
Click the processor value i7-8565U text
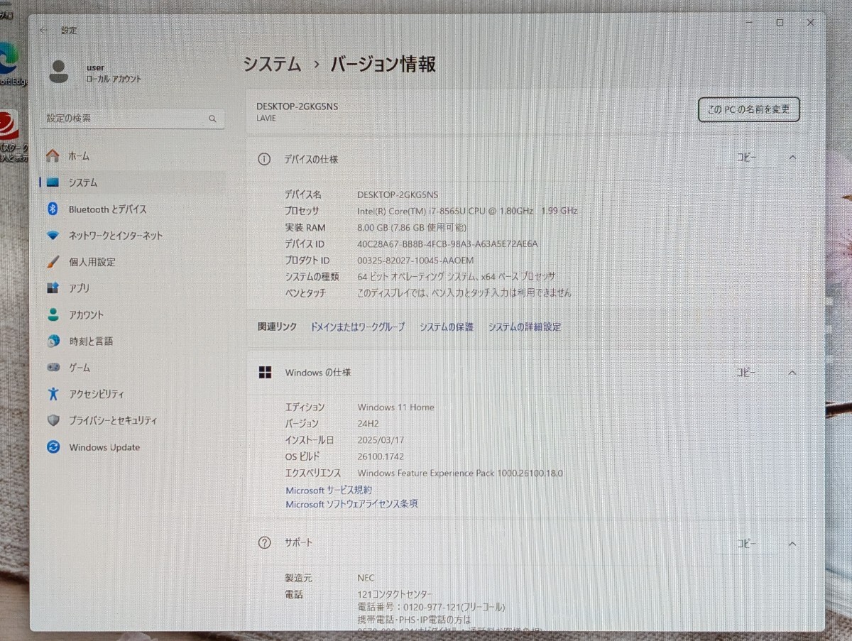[468, 211]
